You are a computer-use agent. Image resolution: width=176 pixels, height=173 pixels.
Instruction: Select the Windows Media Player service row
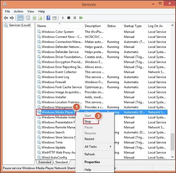(x=102, y=112)
